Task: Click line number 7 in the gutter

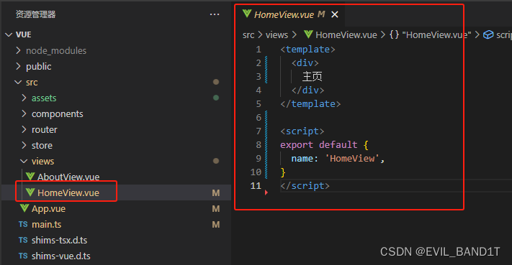Action: click(259, 131)
